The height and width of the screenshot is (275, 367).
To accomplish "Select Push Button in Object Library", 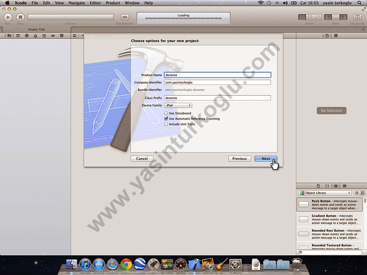I will 329,204.
